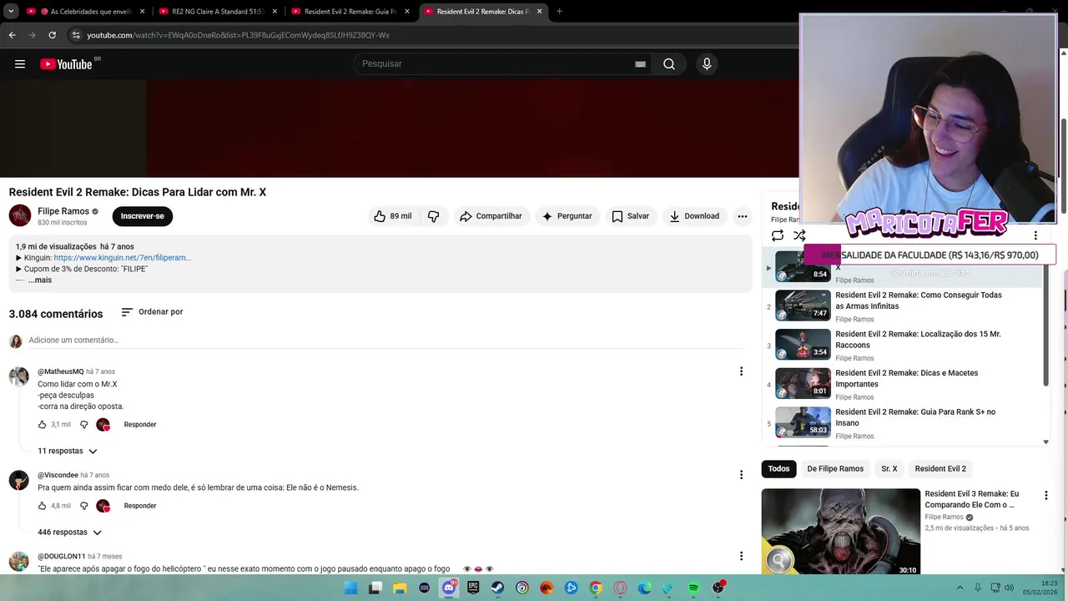Viewport: 1068px width, 601px height.
Task: Dislike the video
Action: point(433,216)
